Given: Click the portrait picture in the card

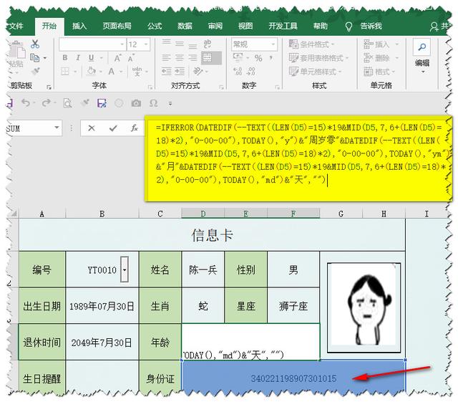Looking at the screenshot, I should click(364, 307).
